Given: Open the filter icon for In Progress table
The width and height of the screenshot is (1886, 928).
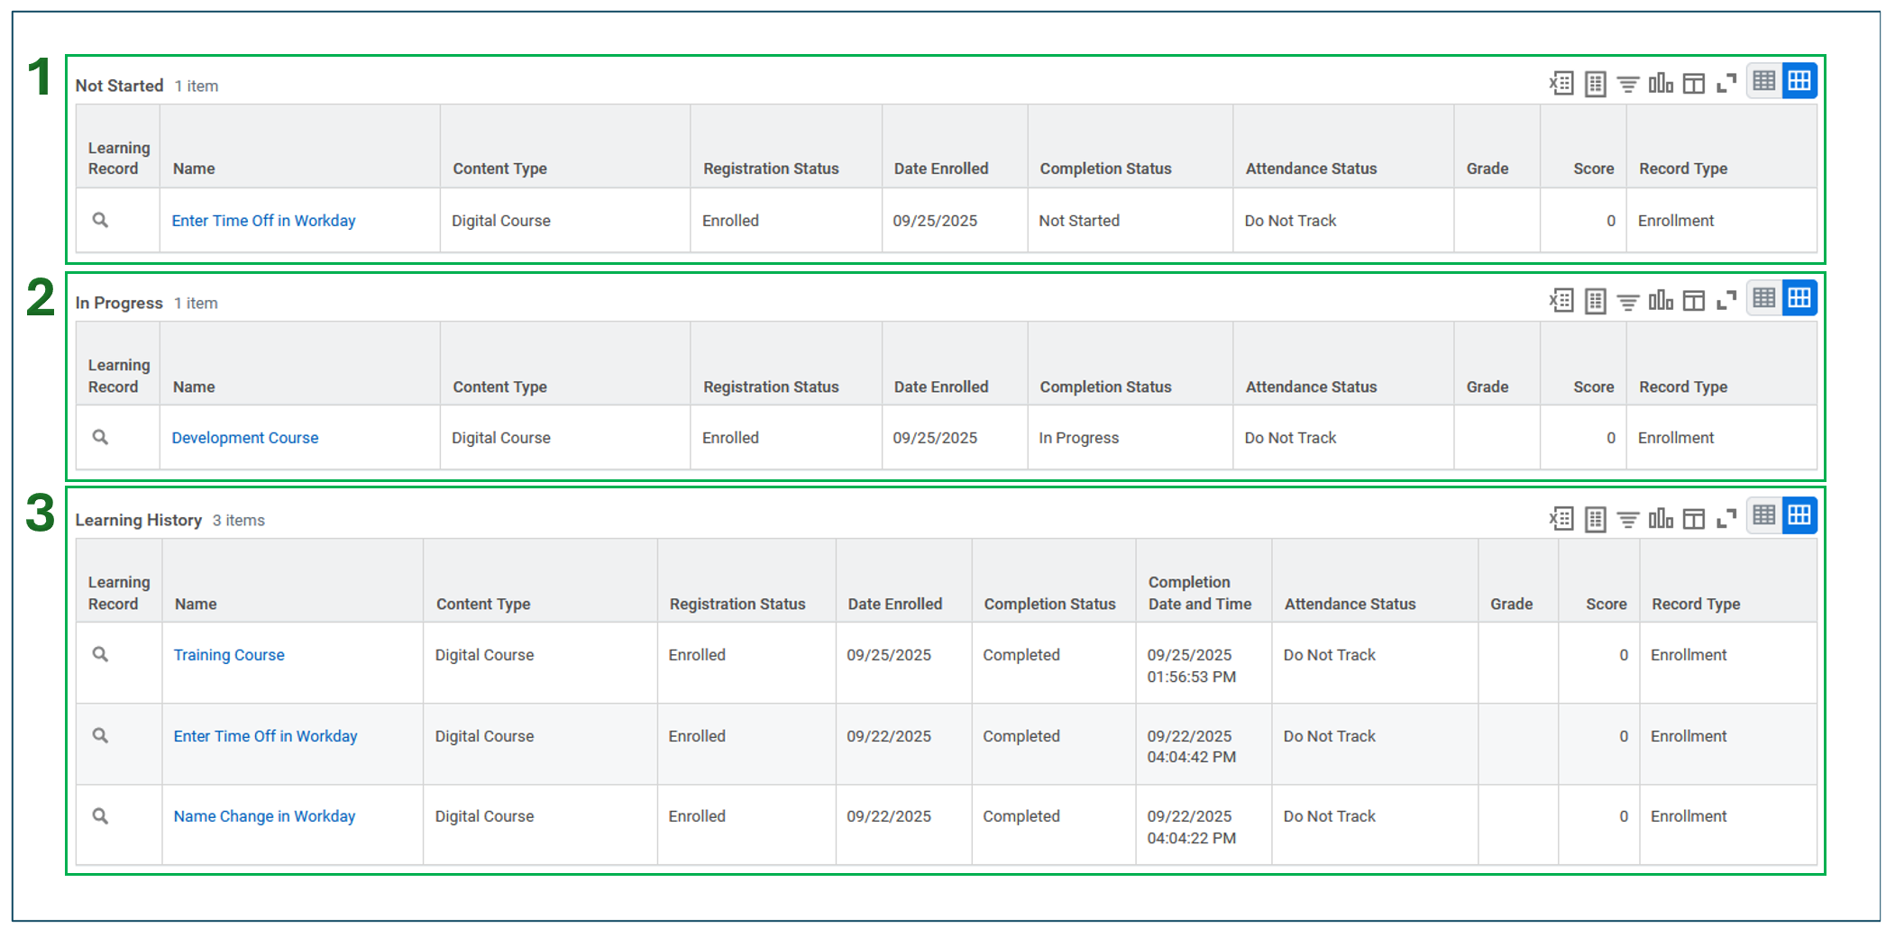Looking at the screenshot, I should tap(1627, 302).
